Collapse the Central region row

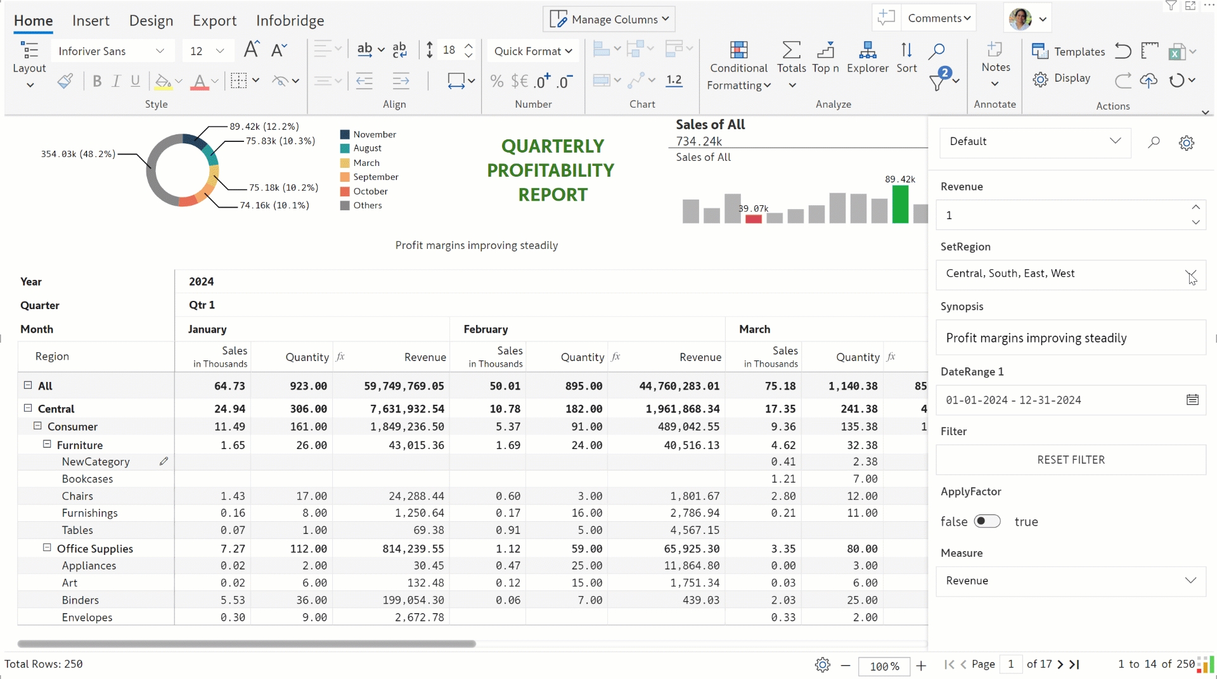point(28,409)
